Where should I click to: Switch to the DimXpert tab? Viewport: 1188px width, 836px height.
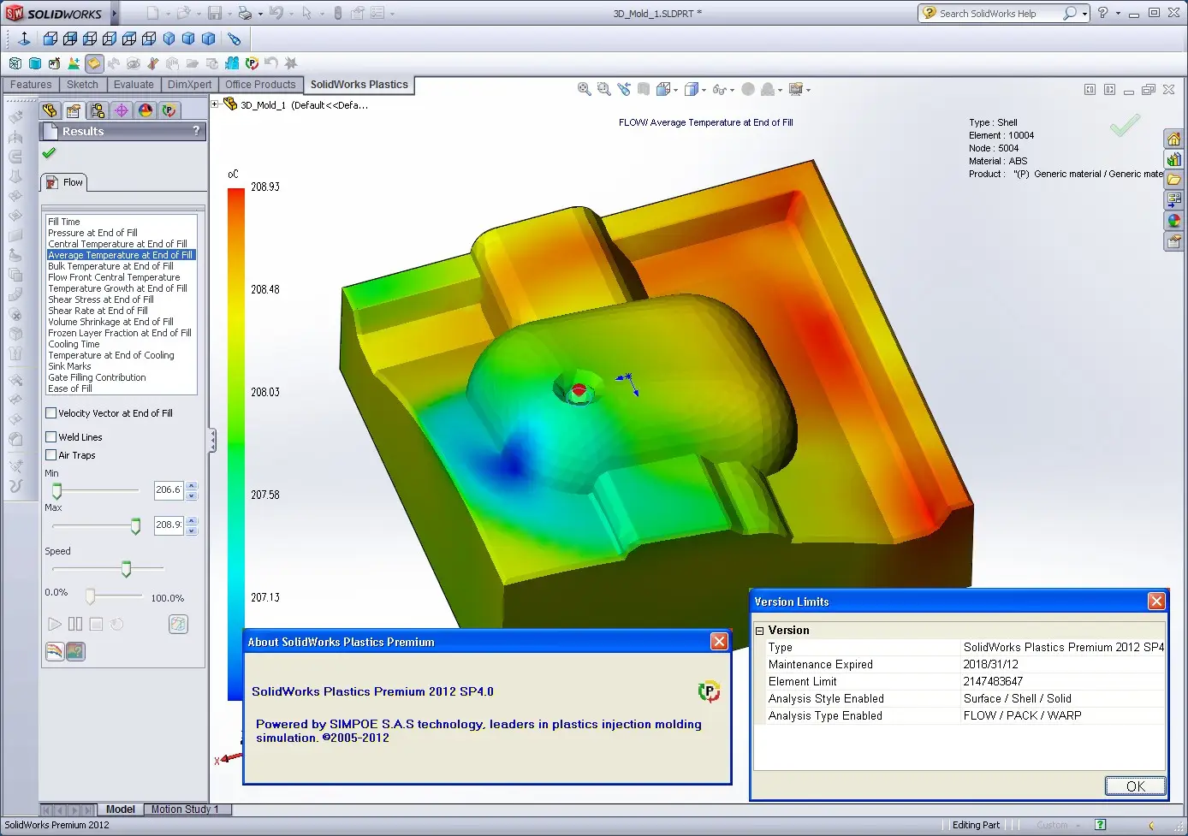pyautogui.click(x=189, y=85)
